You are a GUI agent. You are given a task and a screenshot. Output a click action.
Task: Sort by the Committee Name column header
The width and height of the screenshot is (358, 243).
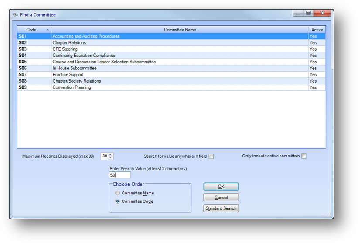tap(180, 30)
